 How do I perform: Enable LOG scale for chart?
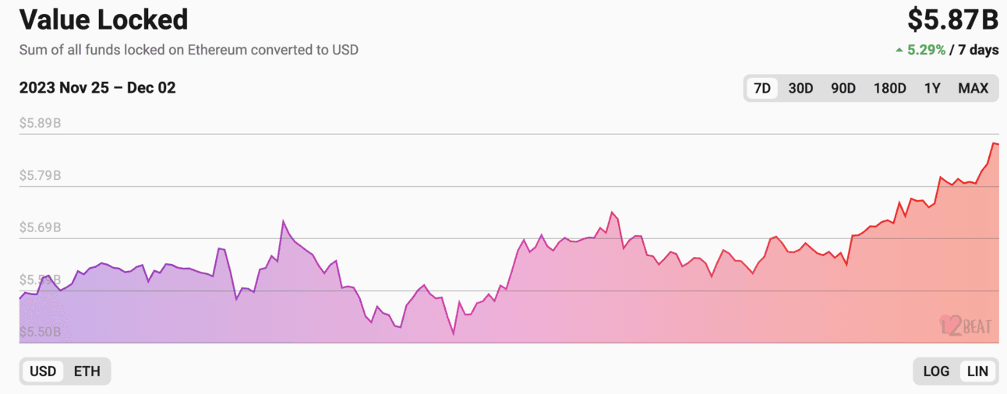[x=936, y=371]
